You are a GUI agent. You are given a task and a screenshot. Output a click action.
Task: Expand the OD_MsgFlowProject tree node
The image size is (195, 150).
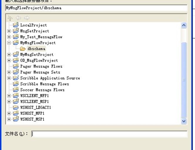click(x=9, y=61)
